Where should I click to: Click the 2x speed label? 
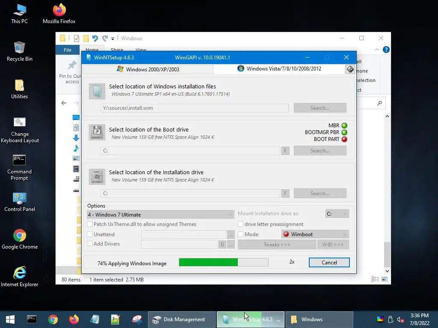click(292, 262)
